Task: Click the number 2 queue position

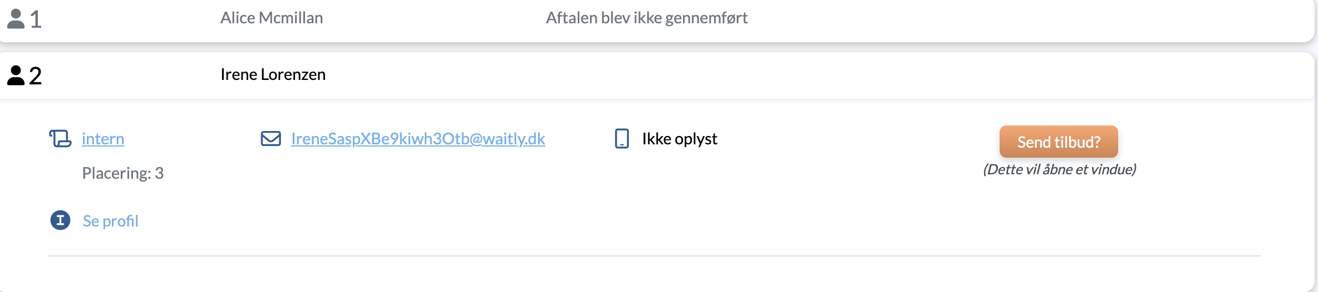Action: click(35, 75)
